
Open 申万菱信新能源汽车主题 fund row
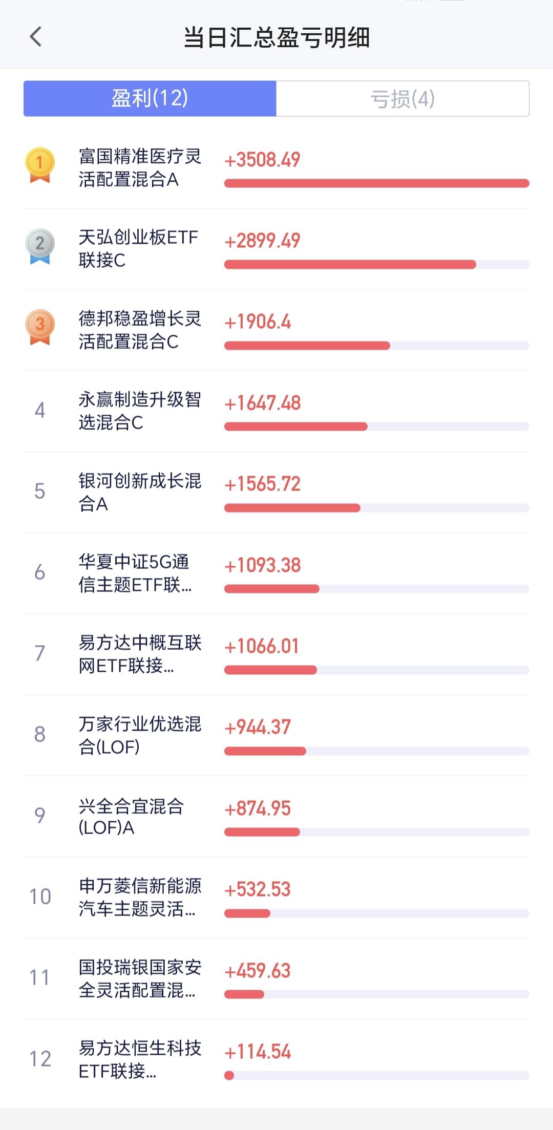[276, 898]
